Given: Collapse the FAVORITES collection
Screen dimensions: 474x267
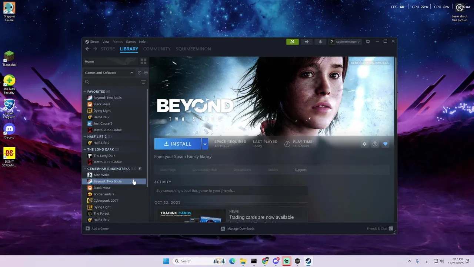Looking at the screenshot, I should [85, 92].
